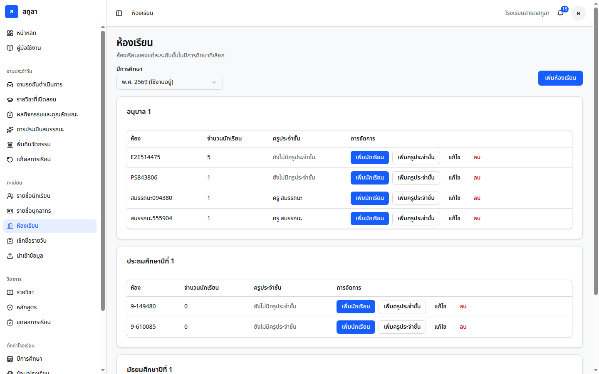Screen dimensions: 599x374
Task: Select งานรอฉันดำเนินการ menu item
Action: pyautogui.click(x=50, y=85)
